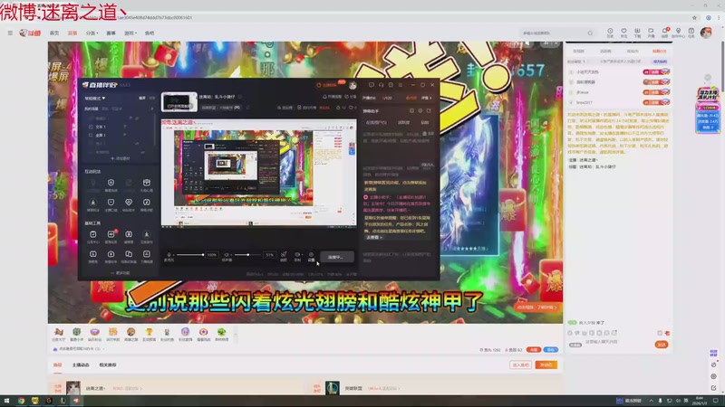Image resolution: width=725 pixels, height=407 pixels.
Task: Click the search magnifier icon
Action: 590,33
